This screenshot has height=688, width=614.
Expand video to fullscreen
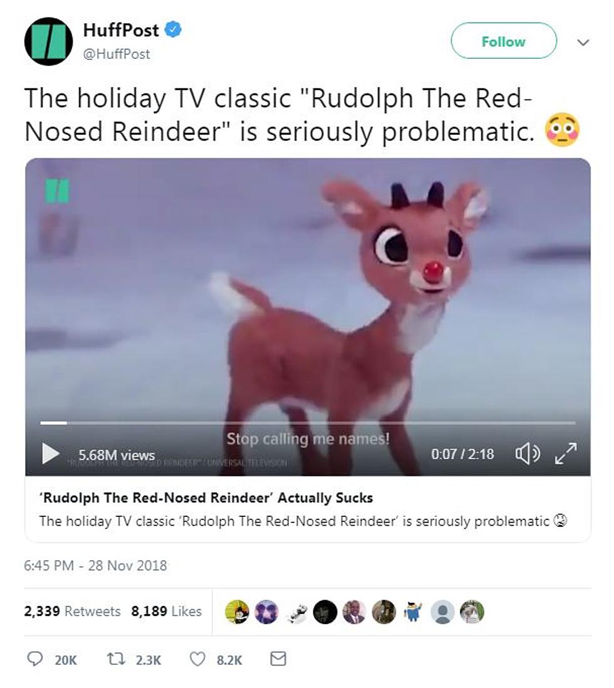[566, 453]
